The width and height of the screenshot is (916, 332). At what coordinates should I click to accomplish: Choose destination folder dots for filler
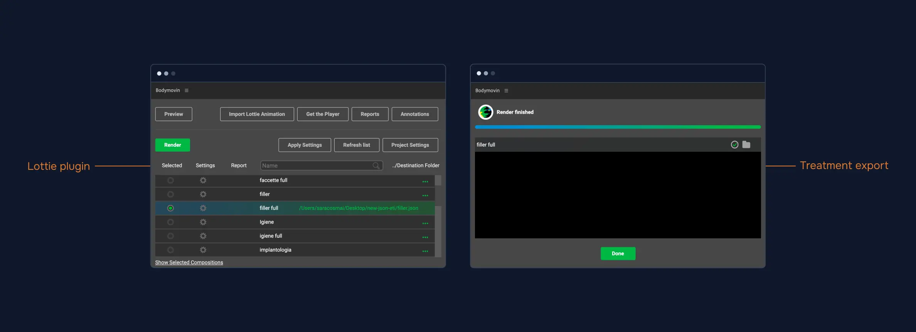425,196
